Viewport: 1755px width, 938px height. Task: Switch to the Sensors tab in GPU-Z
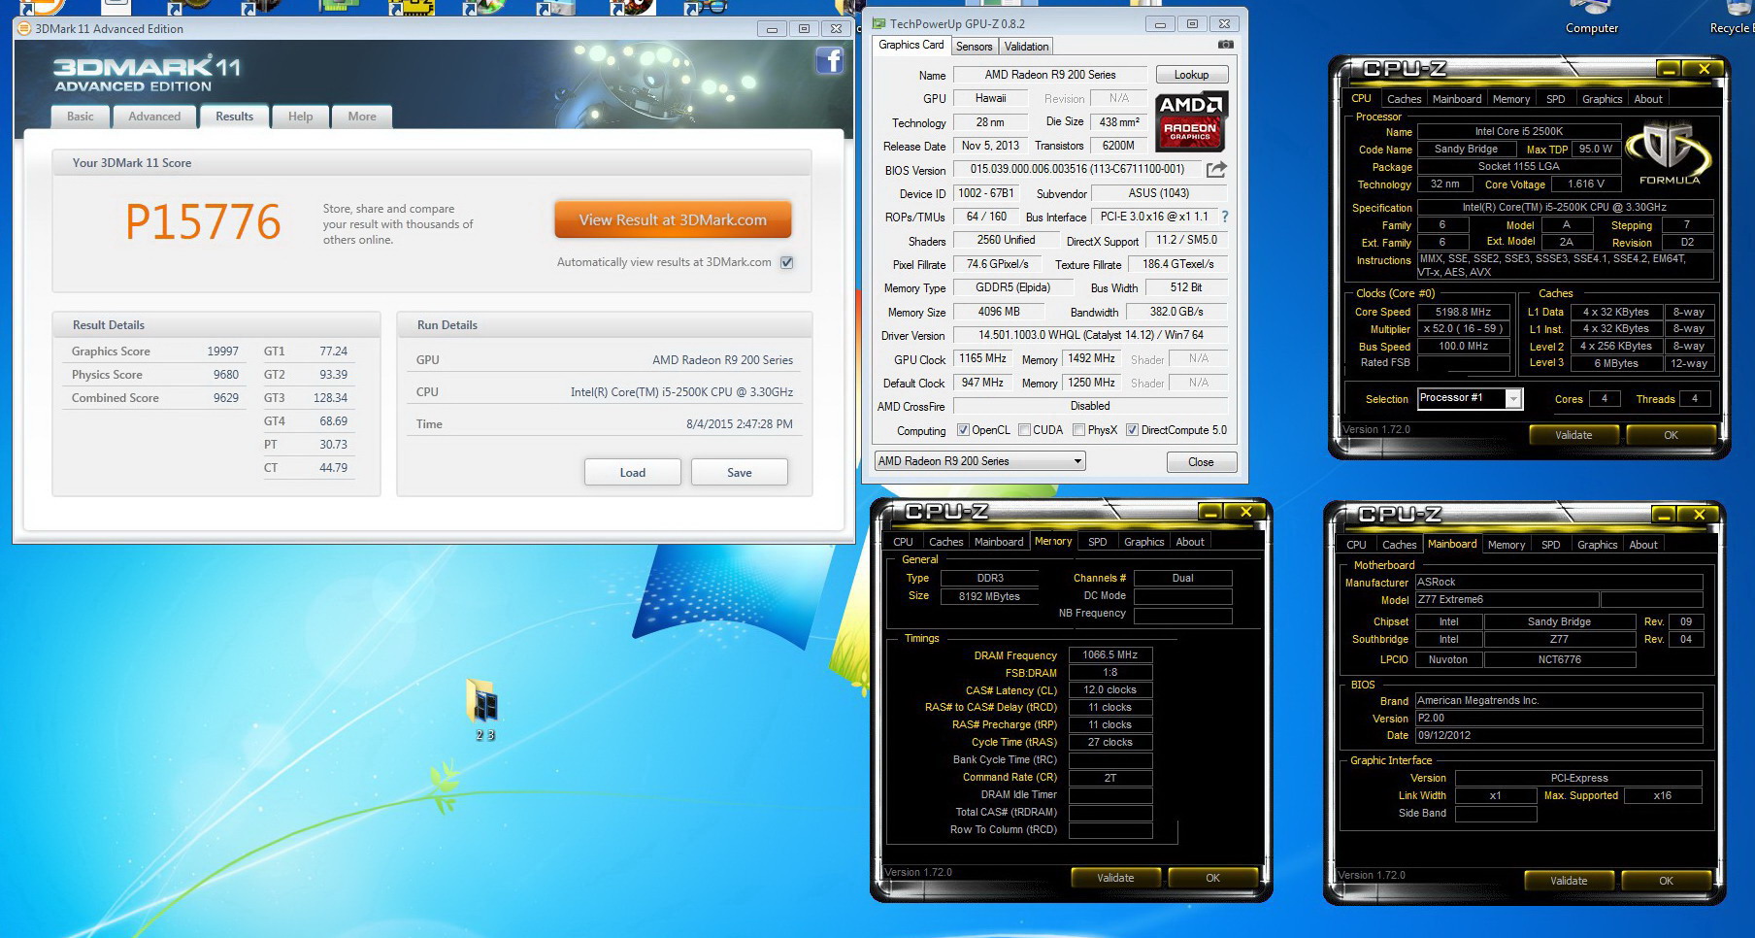click(974, 47)
